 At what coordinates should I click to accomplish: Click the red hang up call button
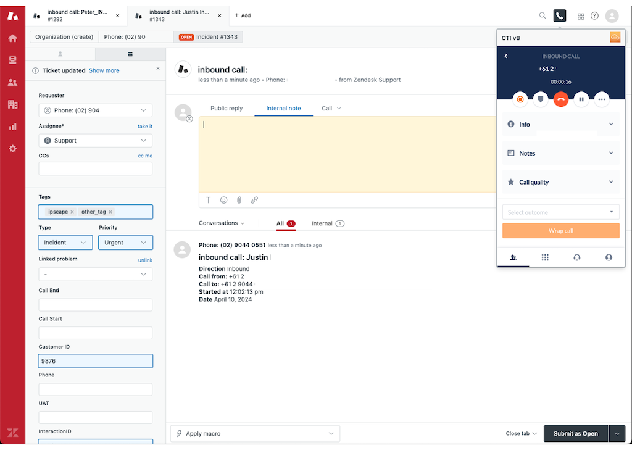coord(560,99)
